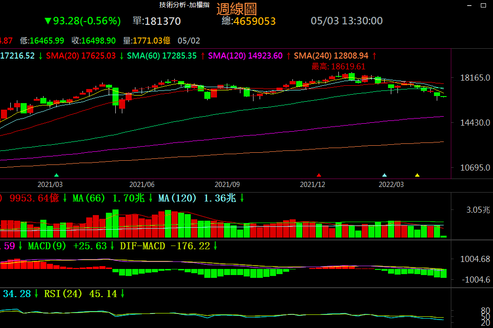Select the SMA(60) moving average label

point(144,56)
